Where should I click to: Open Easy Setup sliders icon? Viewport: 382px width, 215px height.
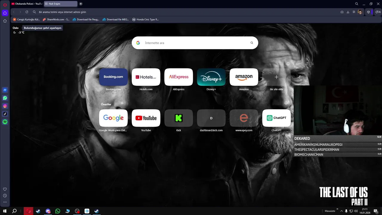click(x=354, y=12)
